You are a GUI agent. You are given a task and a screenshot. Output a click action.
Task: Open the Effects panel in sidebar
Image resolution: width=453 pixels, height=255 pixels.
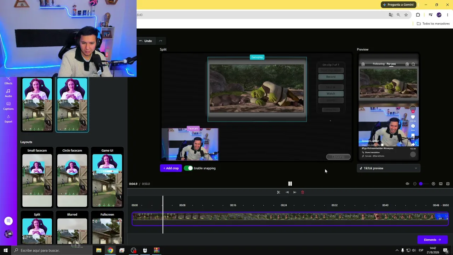tap(8, 81)
